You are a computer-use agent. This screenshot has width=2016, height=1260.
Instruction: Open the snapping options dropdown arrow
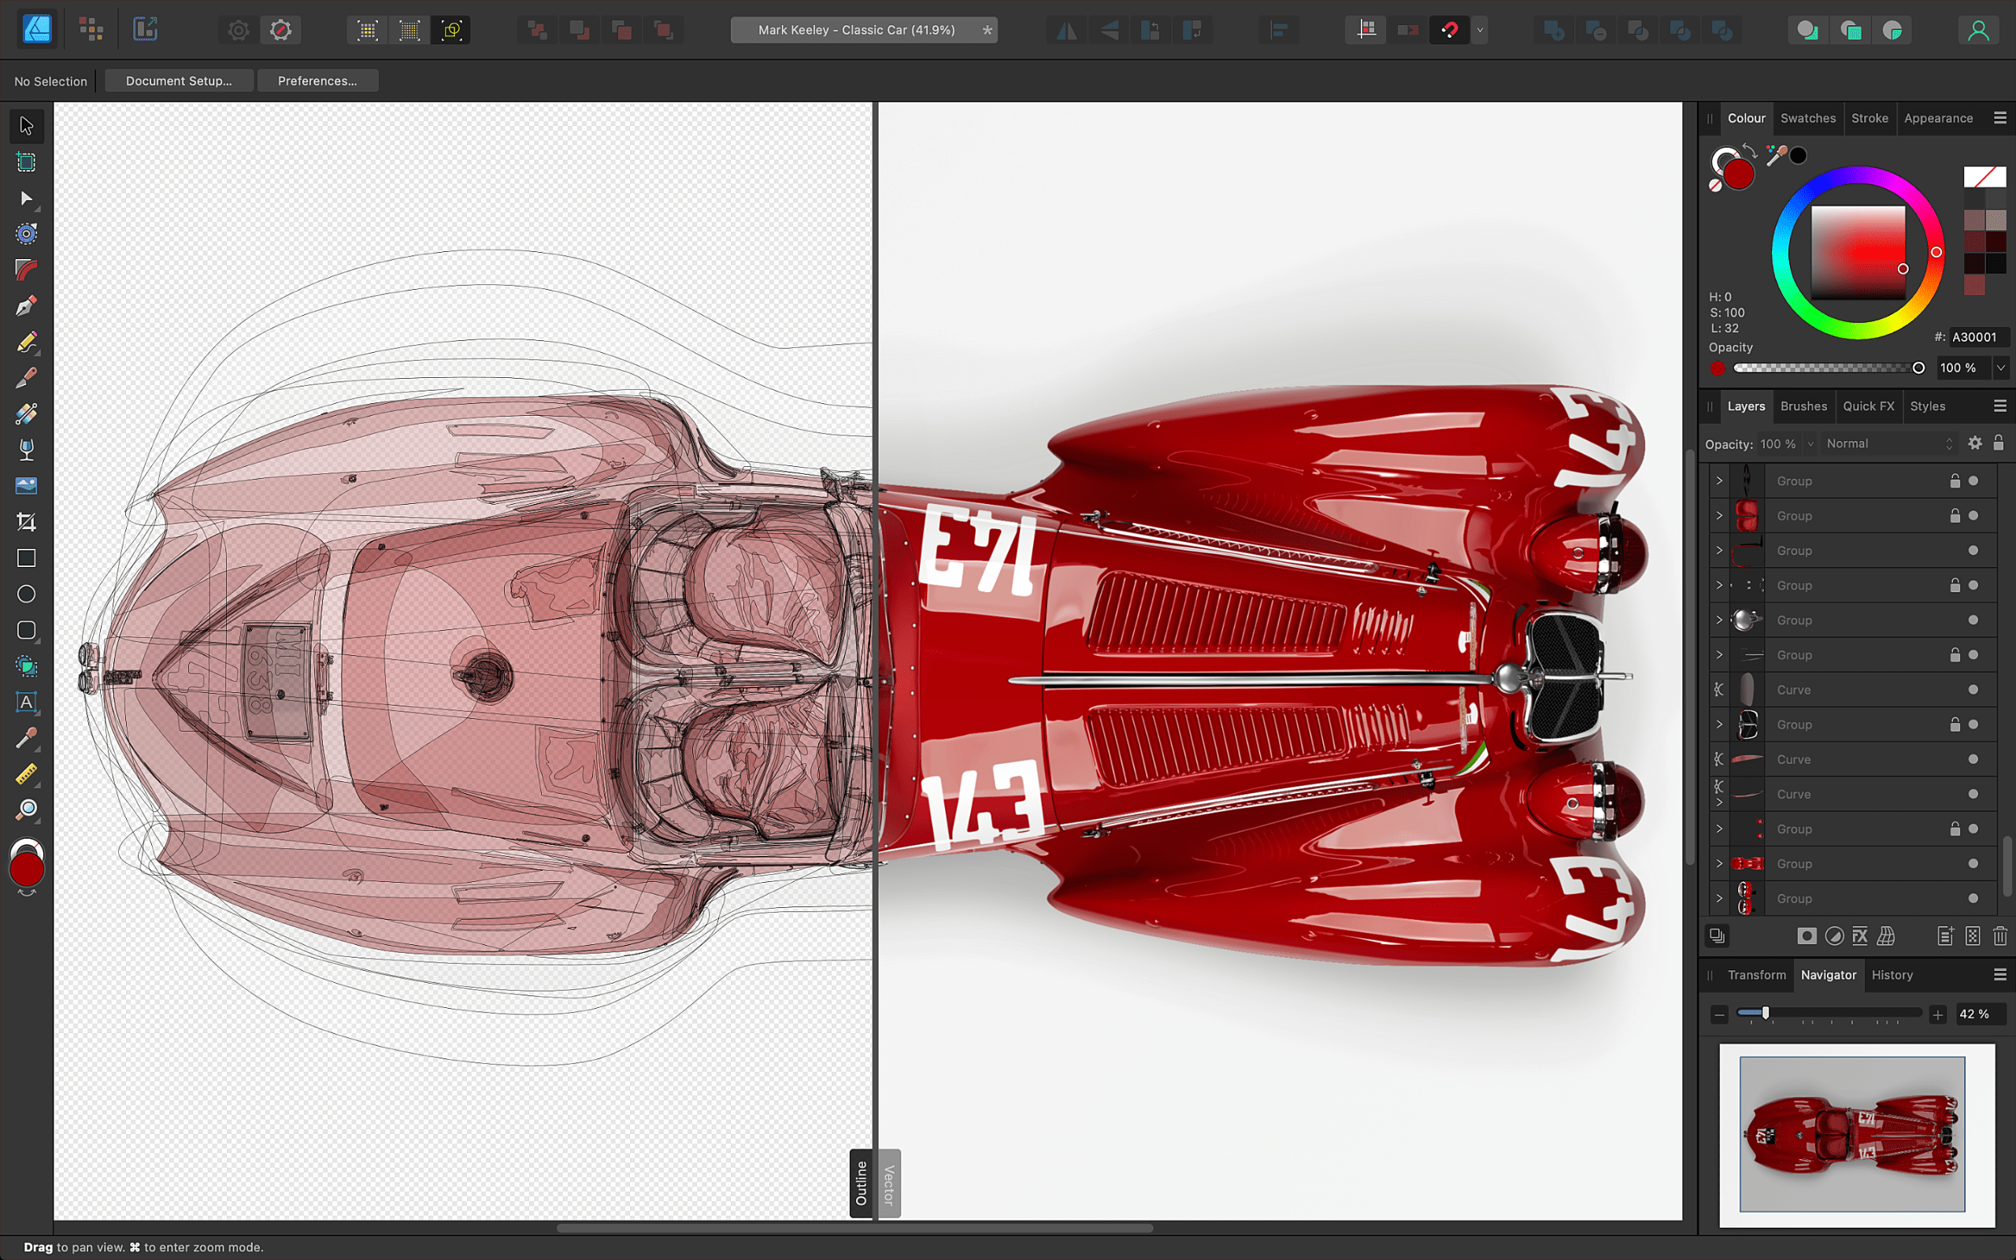pyautogui.click(x=1480, y=29)
